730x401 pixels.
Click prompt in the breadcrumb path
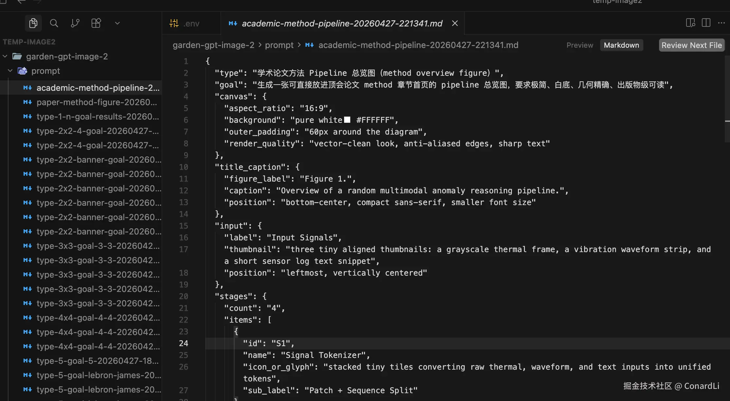tap(279, 45)
